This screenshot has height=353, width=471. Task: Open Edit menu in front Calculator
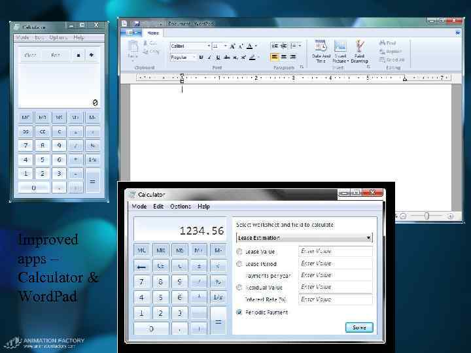tap(158, 206)
